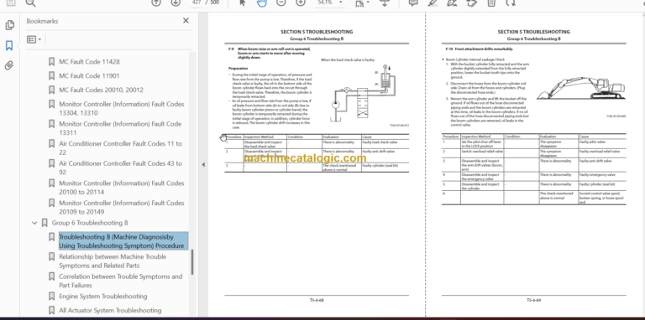The image size is (645, 320).
Task: Open bookmark MC Fault Code 11901
Action: (89, 76)
